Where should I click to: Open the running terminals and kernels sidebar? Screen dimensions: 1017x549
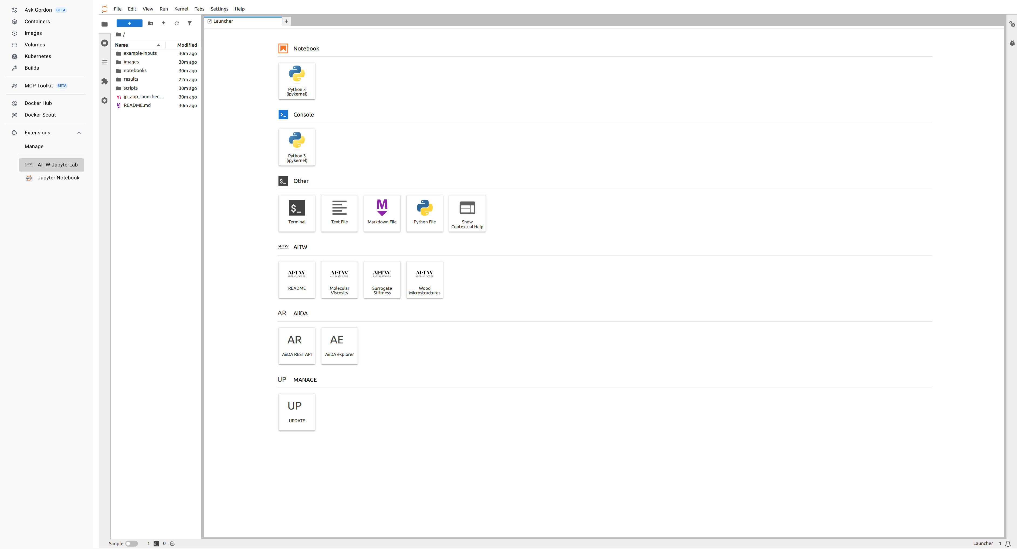coord(105,43)
